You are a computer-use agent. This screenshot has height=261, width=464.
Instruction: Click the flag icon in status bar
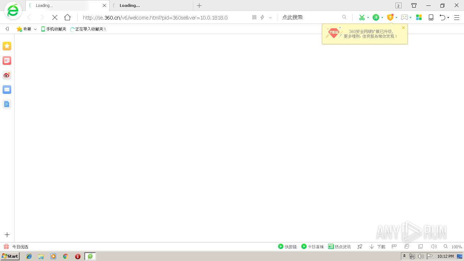(394, 246)
